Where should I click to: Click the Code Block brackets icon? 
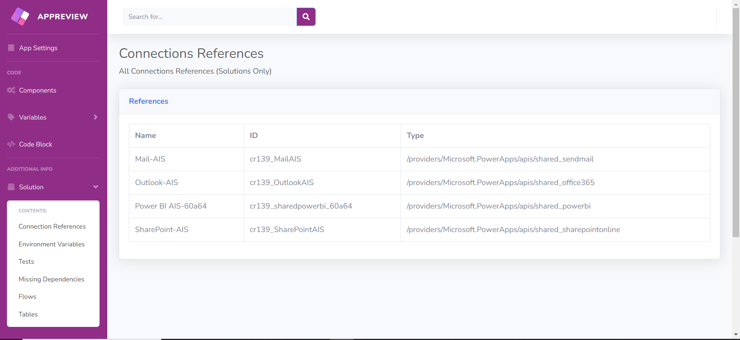point(11,144)
